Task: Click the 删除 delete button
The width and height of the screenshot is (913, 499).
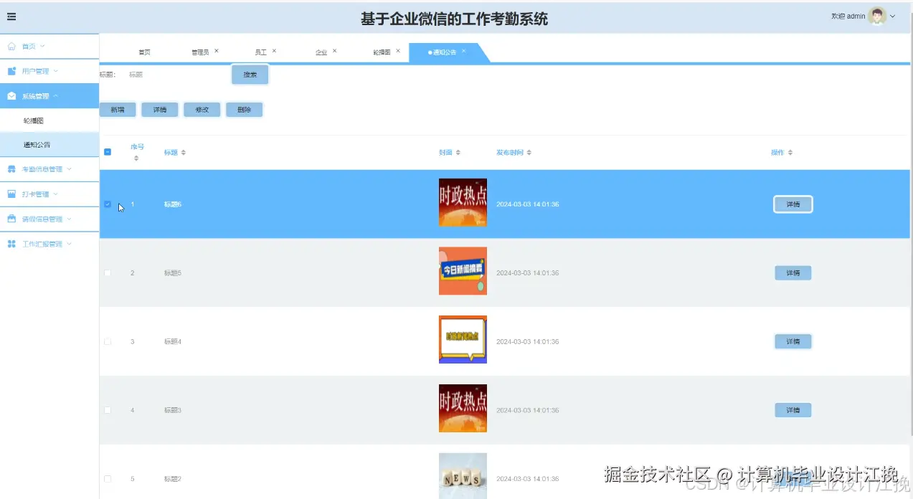Action: coord(244,110)
